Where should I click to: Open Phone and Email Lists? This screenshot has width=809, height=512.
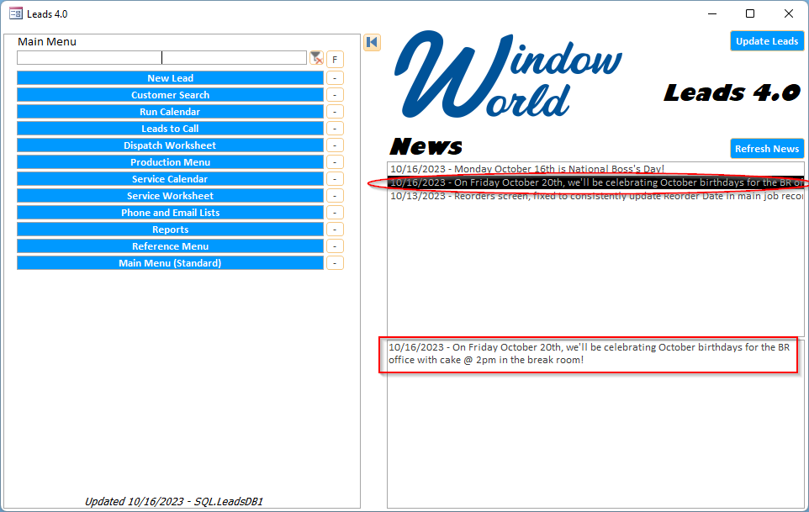click(x=170, y=213)
